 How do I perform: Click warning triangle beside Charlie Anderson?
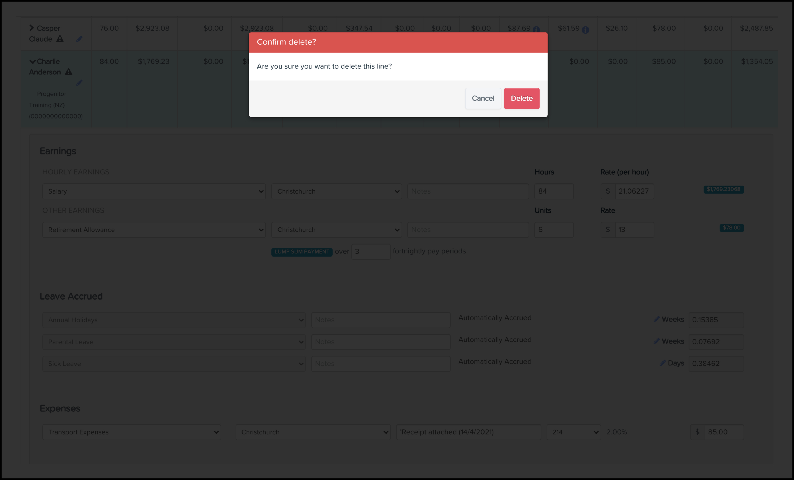pyautogui.click(x=69, y=72)
